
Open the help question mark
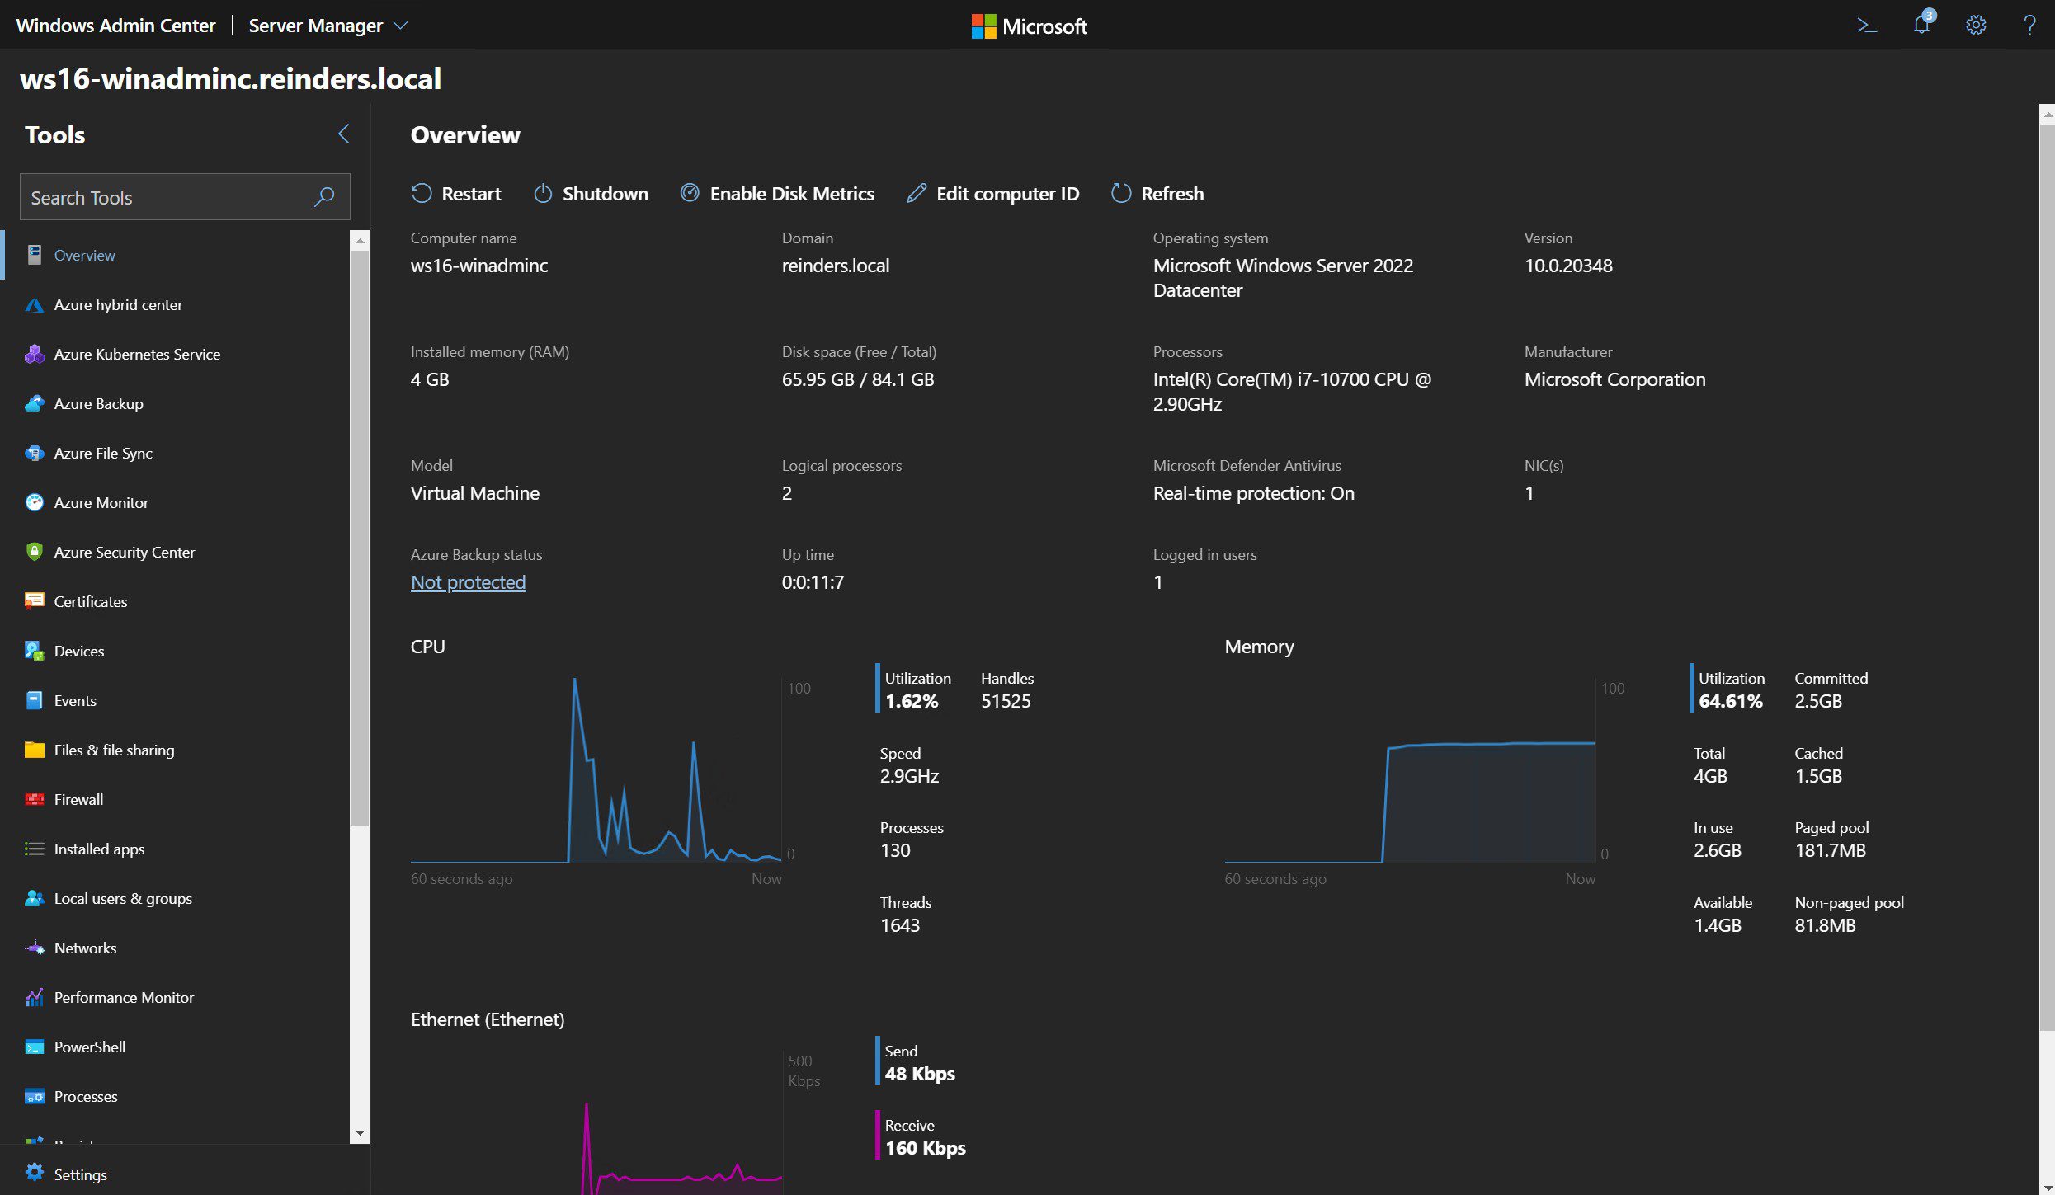[2029, 26]
